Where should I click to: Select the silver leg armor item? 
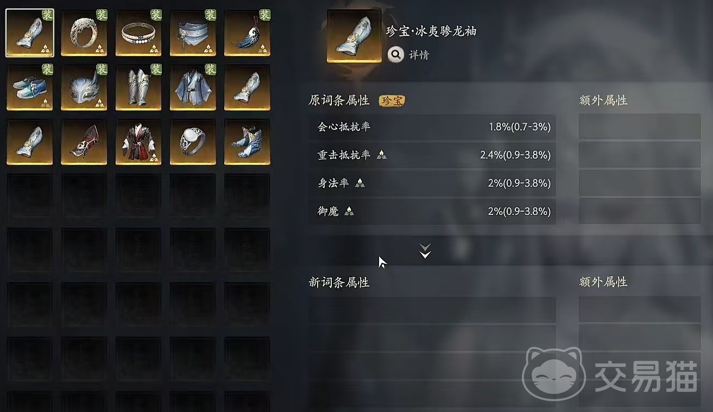138,87
